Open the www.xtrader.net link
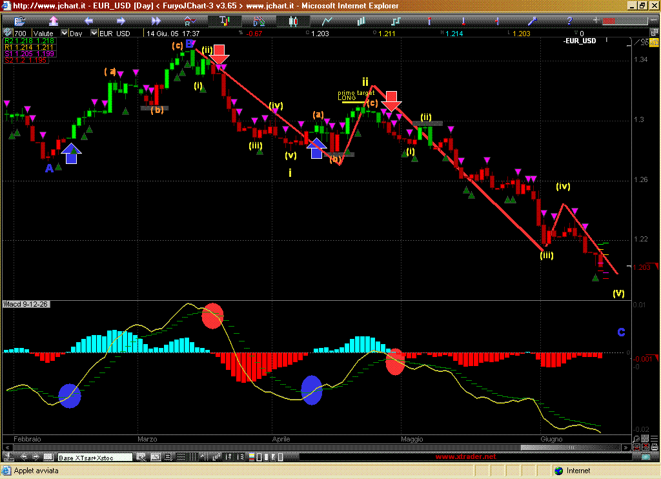Screen dimensions: 661x479 point(466,457)
